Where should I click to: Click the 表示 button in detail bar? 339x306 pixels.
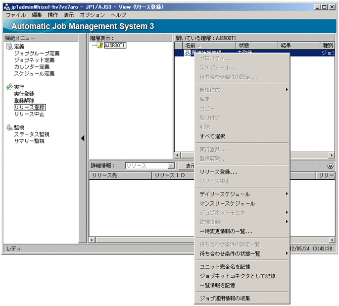(187, 166)
